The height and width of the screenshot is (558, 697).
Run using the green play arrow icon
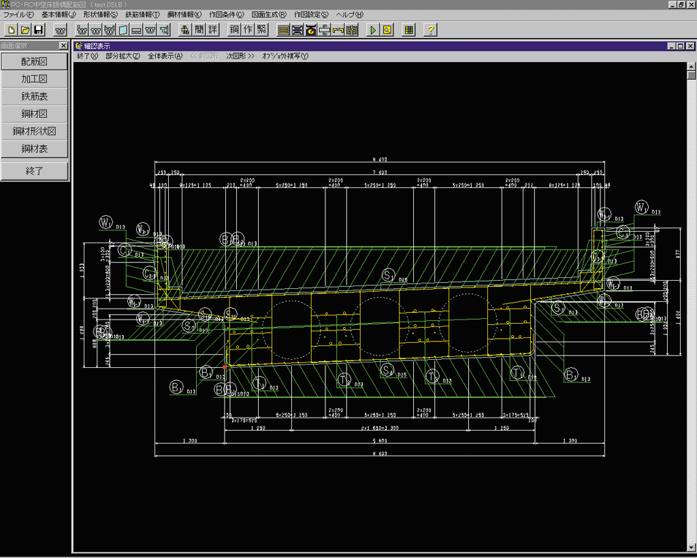pos(372,30)
